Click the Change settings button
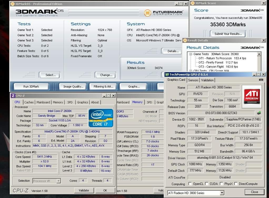The image size is (269, 198). click(x=106, y=75)
